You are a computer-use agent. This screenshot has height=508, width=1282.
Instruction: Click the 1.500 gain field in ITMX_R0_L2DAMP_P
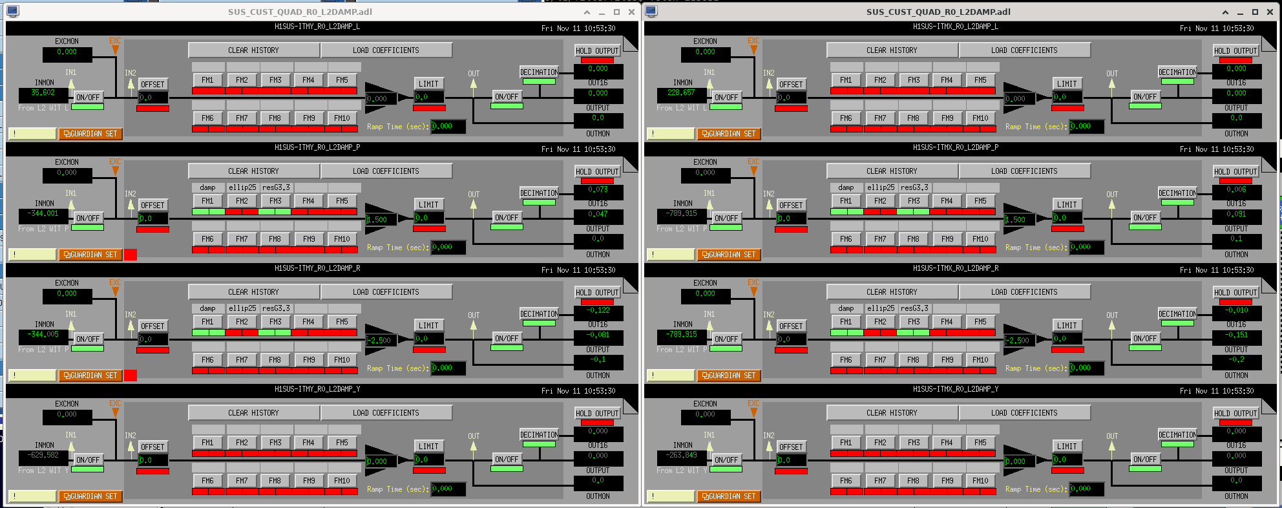tap(1018, 220)
